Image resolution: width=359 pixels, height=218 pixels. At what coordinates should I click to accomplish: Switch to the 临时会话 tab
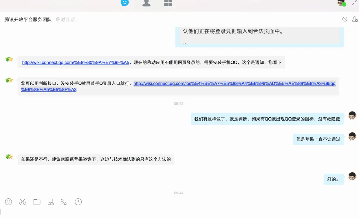click(65, 19)
